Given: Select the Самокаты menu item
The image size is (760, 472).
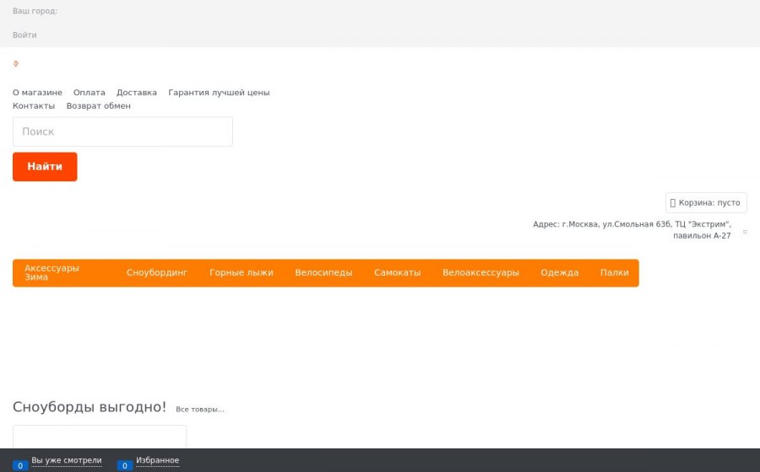Looking at the screenshot, I should click(x=398, y=273).
